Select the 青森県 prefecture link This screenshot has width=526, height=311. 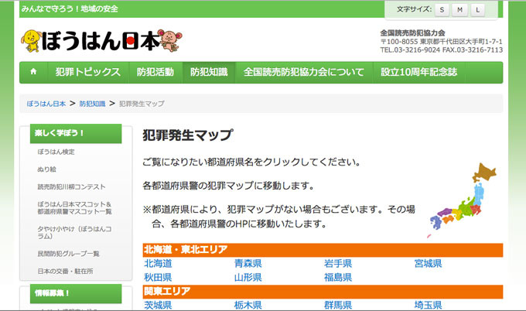click(248, 263)
